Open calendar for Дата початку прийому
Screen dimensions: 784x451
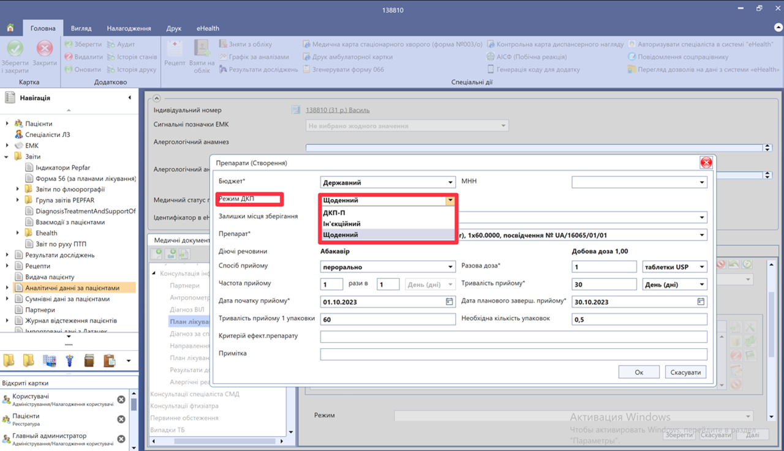click(x=450, y=302)
